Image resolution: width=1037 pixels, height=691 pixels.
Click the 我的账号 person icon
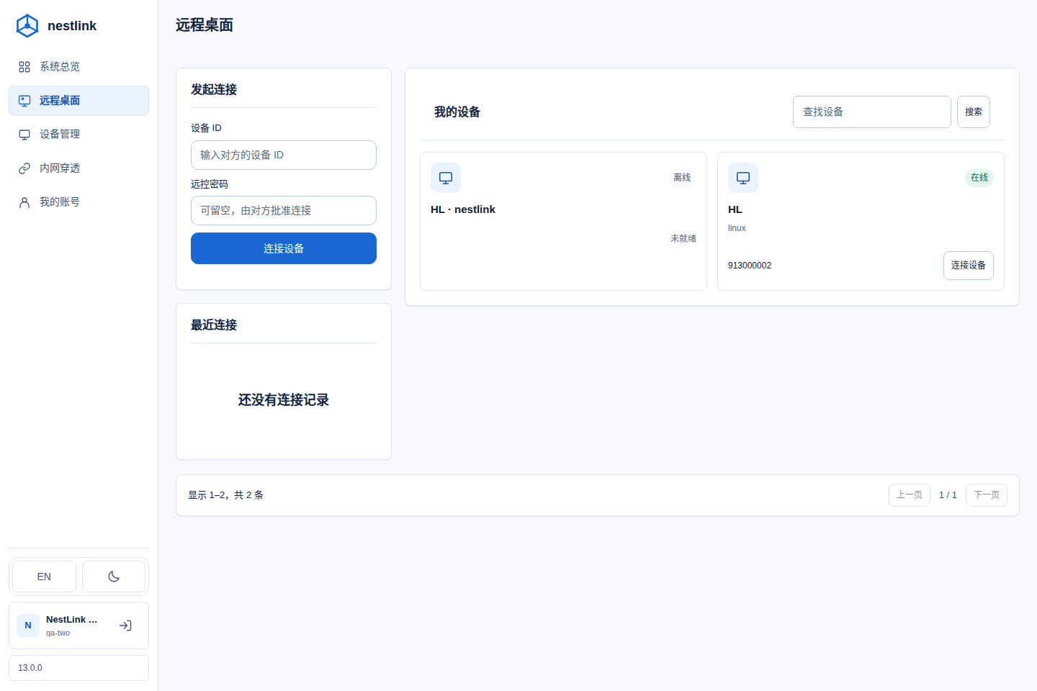tap(24, 202)
